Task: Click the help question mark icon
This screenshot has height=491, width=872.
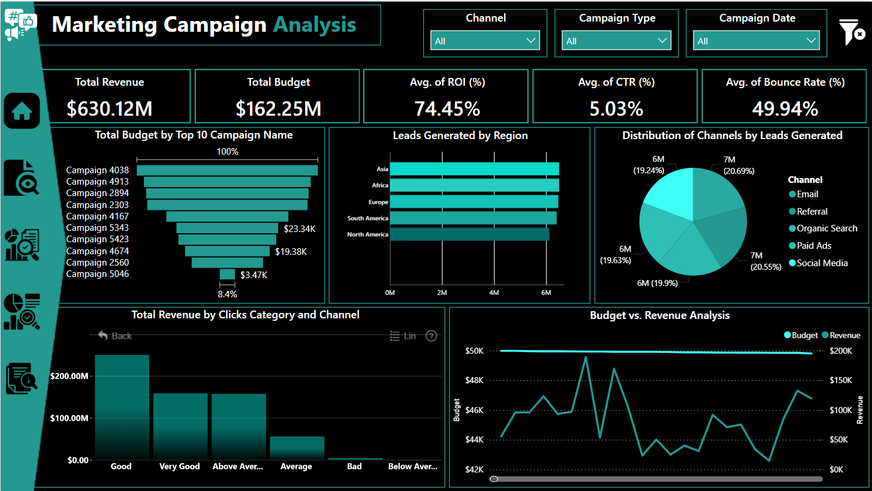Action: point(431,336)
